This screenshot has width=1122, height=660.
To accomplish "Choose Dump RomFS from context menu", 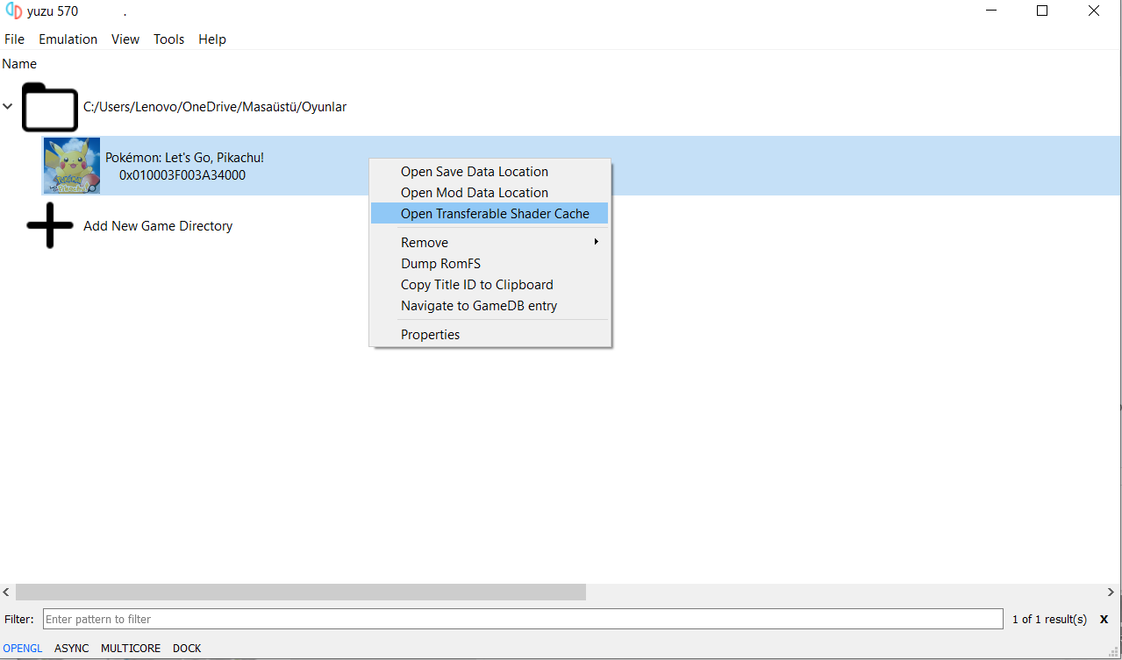I will click(490, 264).
